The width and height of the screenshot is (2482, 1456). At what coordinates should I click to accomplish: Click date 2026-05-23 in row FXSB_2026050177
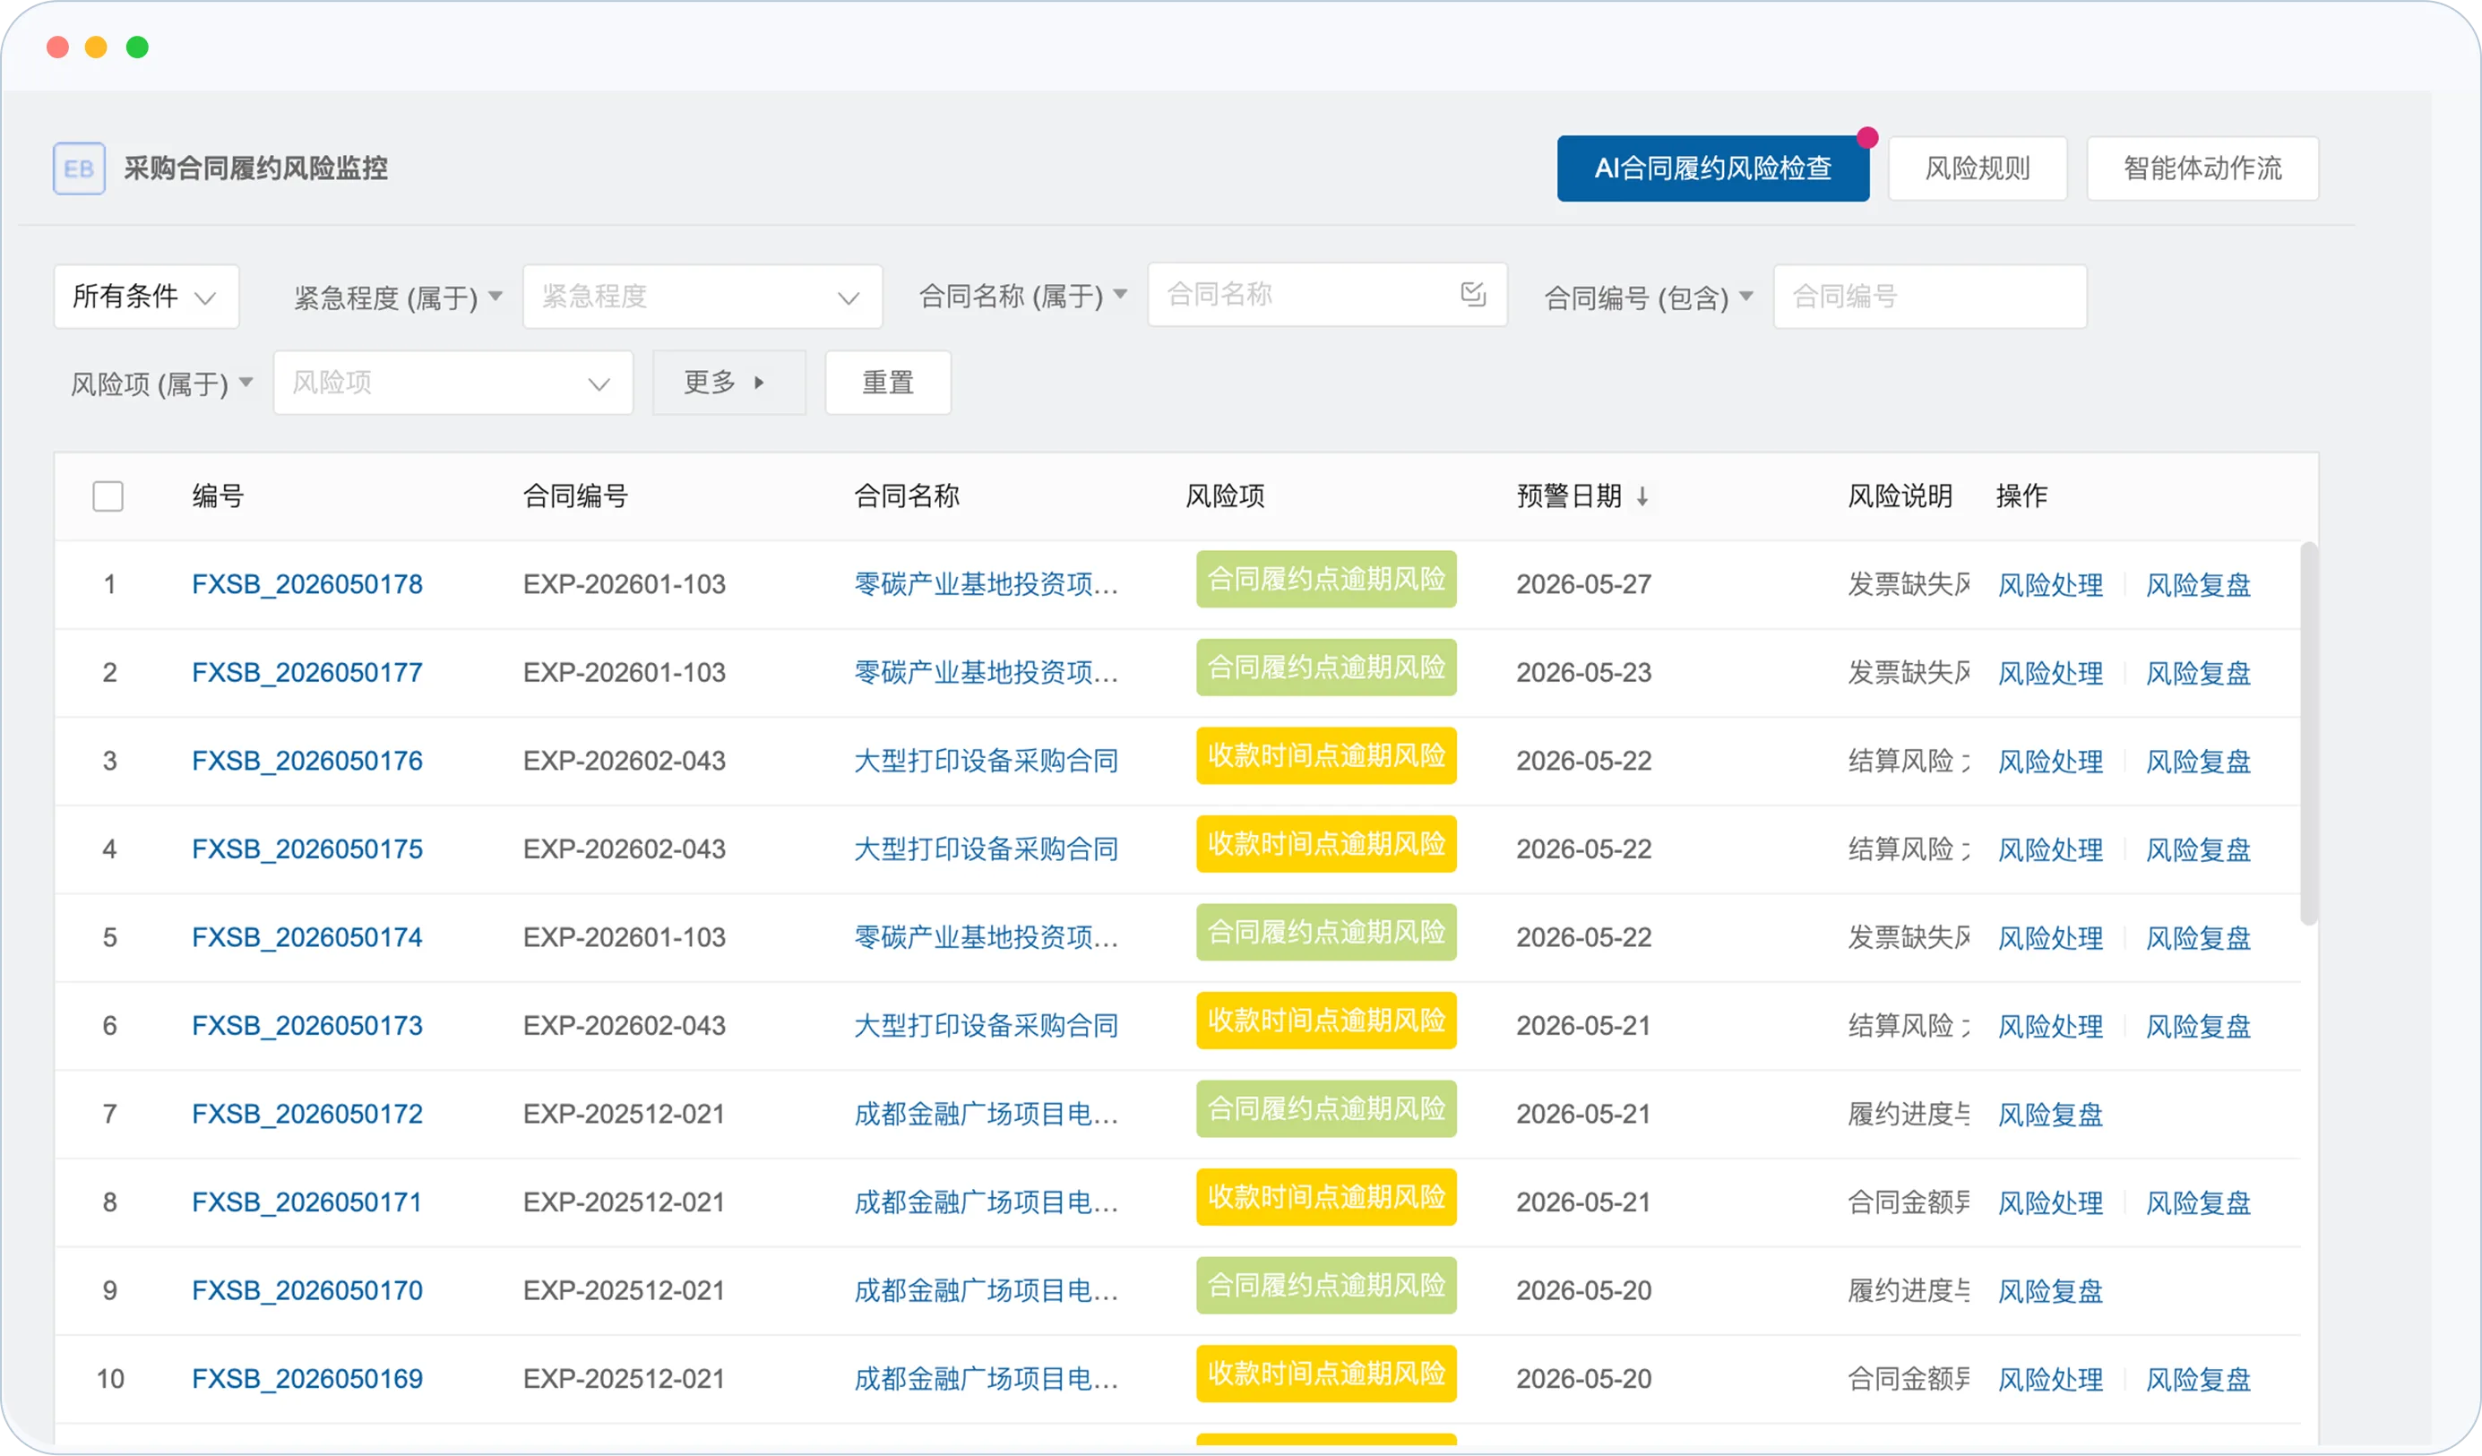tap(1584, 673)
